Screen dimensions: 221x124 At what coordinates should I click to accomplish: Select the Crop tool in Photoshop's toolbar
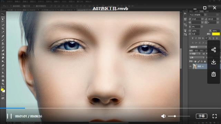tap(3, 28)
